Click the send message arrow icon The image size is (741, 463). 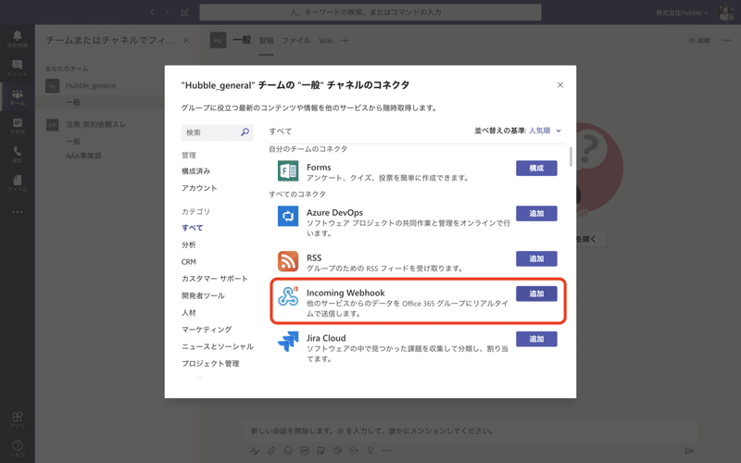click(x=689, y=451)
